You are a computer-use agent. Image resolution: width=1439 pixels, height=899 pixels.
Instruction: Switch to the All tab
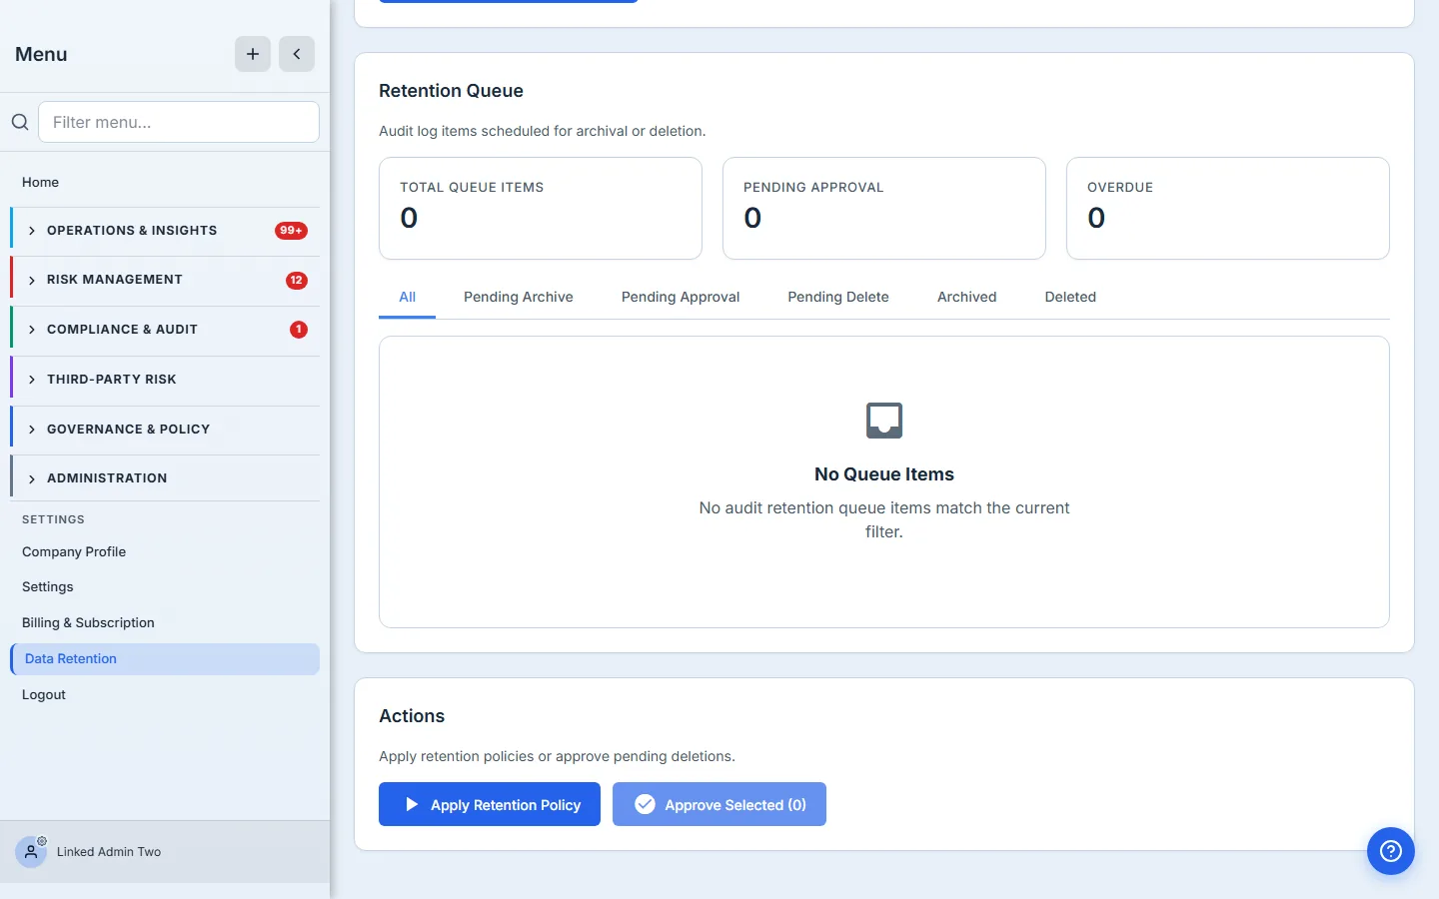pyautogui.click(x=408, y=297)
